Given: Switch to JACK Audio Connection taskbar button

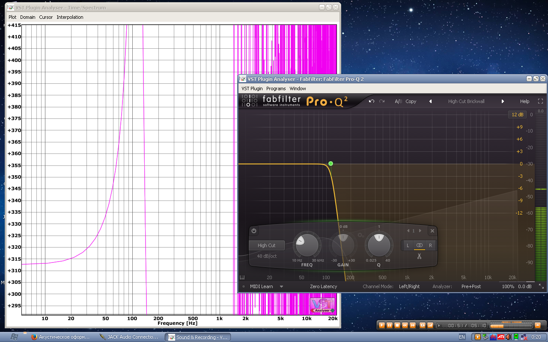Looking at the screenshot, I should [129, 337].
